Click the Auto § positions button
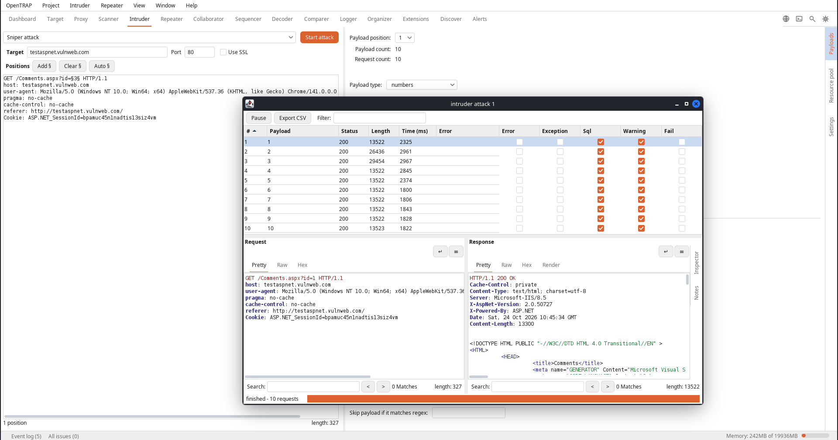838x440 pixels. [x=102, y=66]
